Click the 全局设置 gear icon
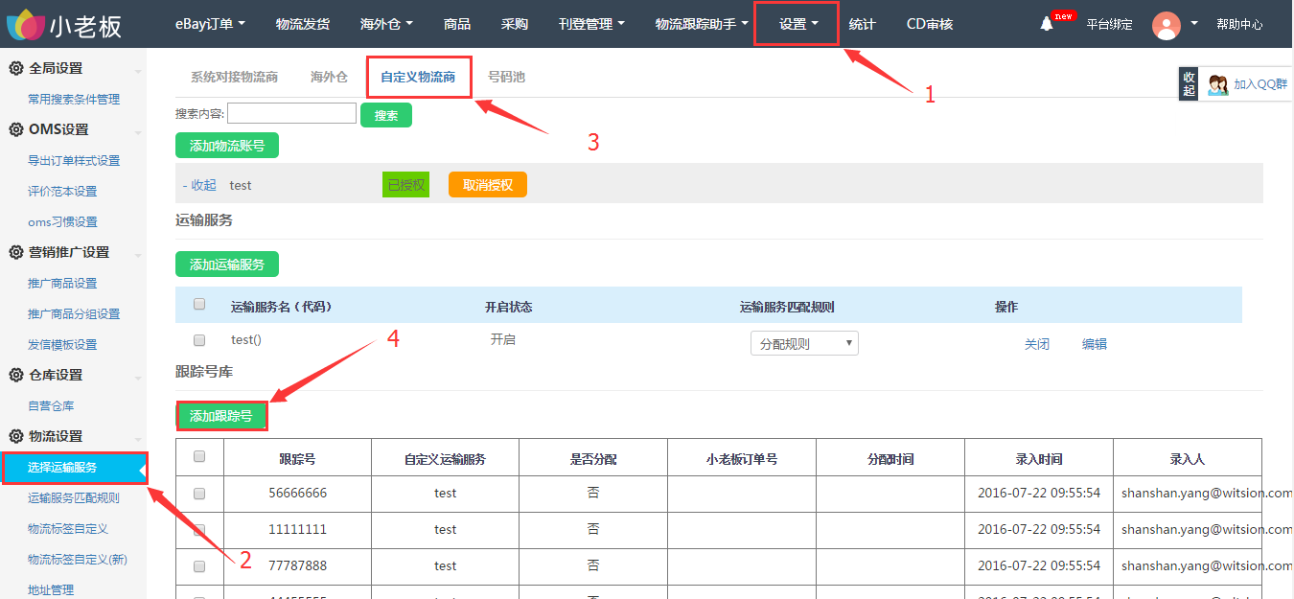The width and height of the screenshot is (1294, 599). (15, 69)
